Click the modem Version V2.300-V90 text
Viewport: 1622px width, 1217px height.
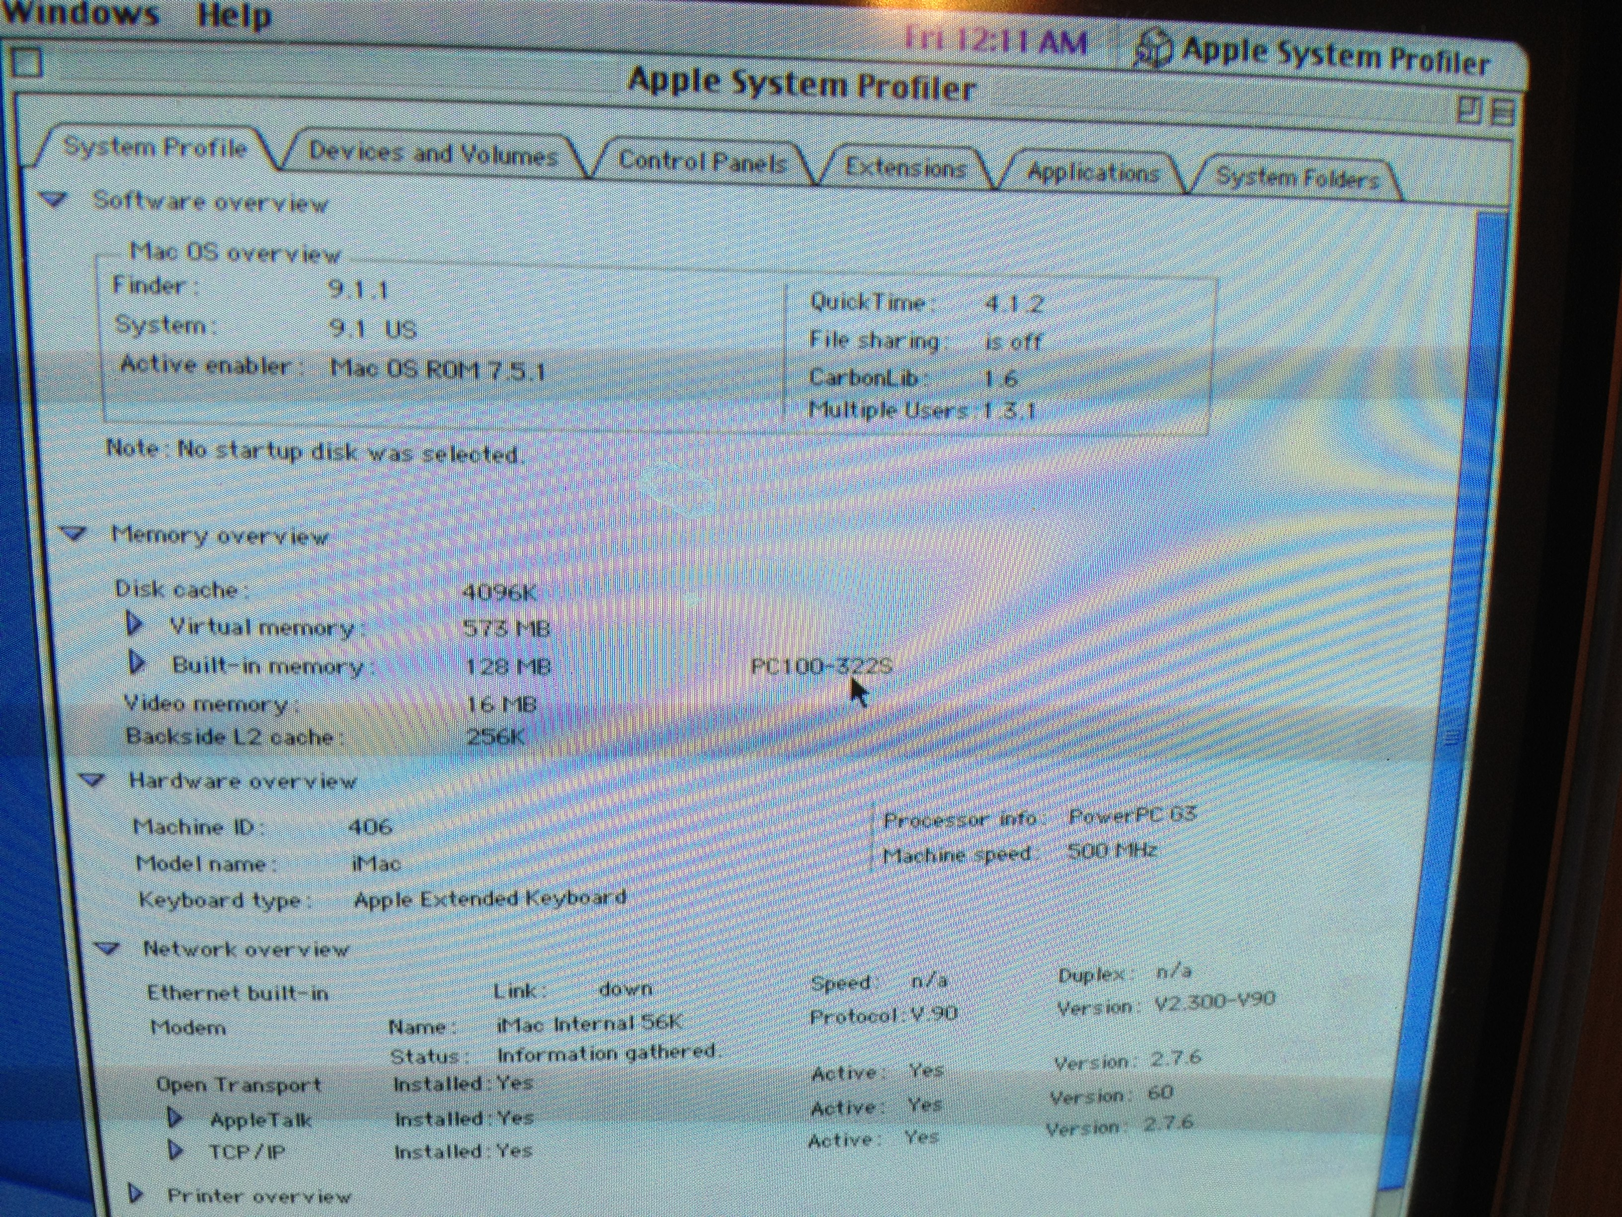point(1166,1004)
